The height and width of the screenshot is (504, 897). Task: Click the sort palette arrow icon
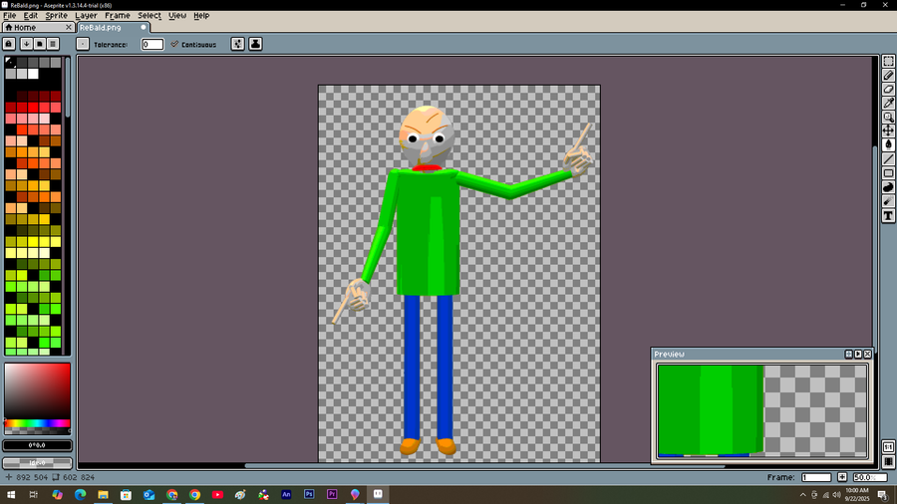[26, 44]
